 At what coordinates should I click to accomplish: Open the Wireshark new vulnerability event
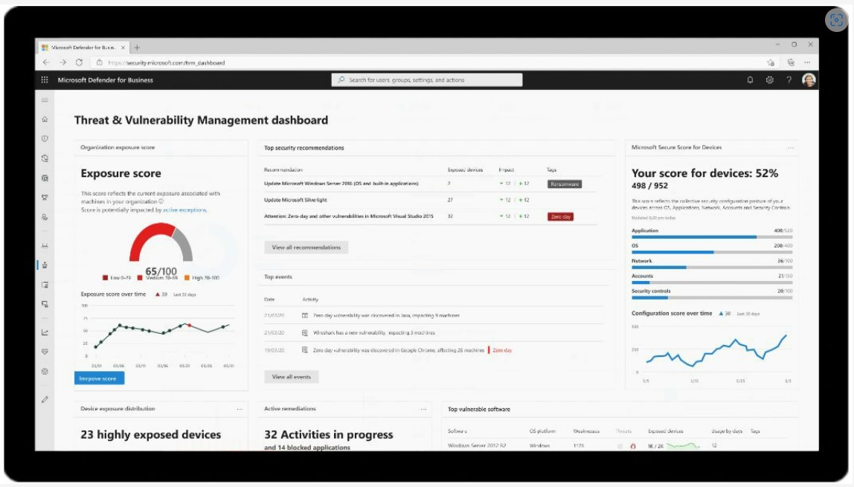[x=374, y=333]
